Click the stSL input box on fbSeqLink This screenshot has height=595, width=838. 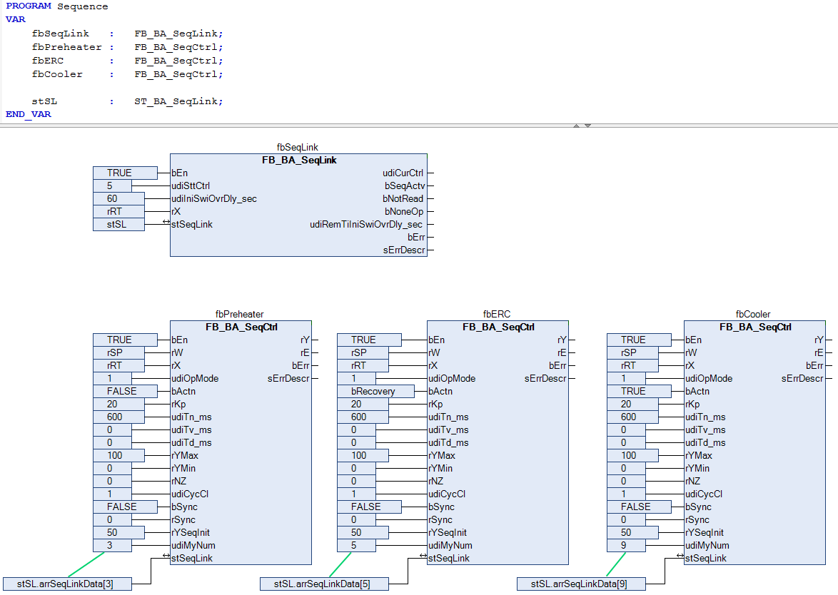point(118,224)
